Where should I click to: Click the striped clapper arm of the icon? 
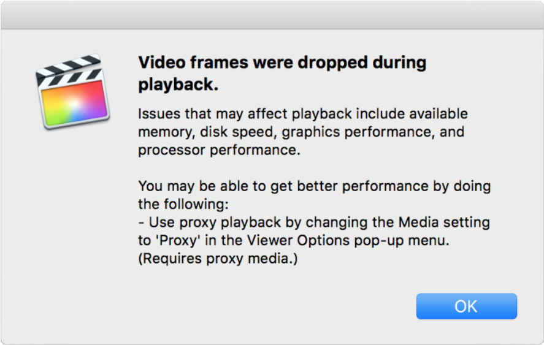[x=69, y=70]
